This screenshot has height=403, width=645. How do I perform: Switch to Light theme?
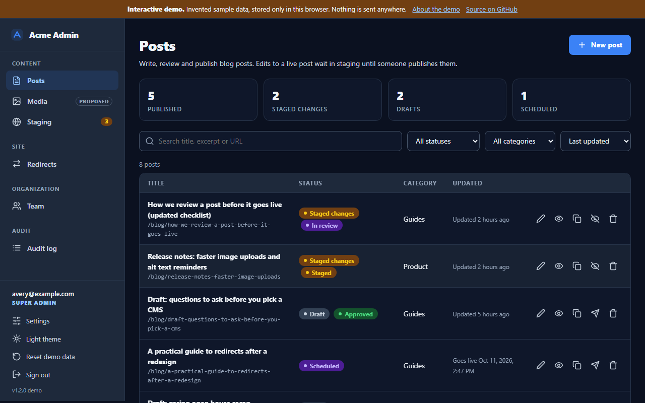(x=62, y=339)
